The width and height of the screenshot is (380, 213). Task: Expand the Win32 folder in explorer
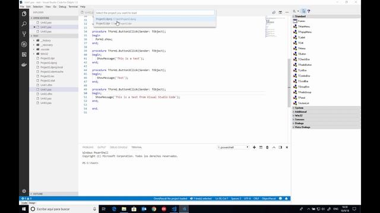54,54
